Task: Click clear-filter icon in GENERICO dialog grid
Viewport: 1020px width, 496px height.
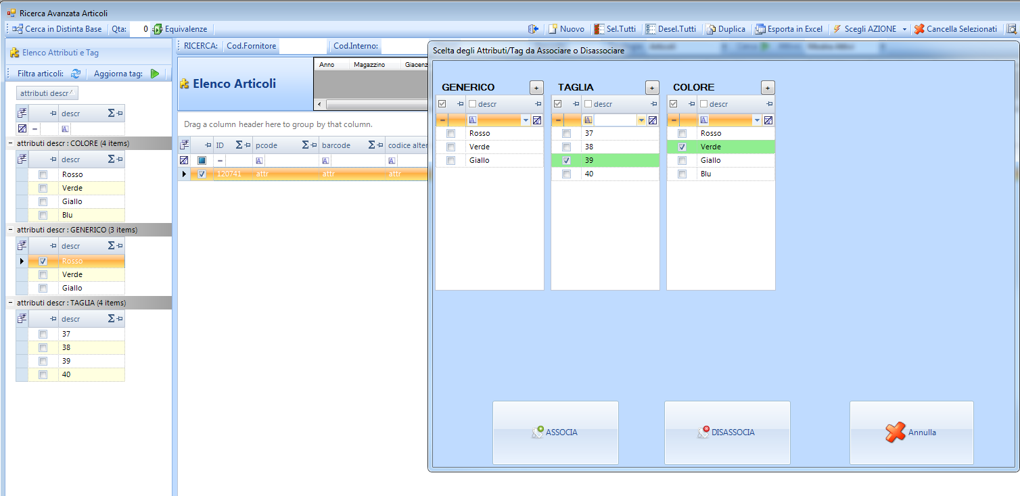Action: [x=537, y=120]
